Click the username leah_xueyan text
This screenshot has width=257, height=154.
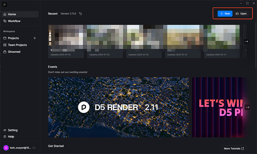pos(20,148)
